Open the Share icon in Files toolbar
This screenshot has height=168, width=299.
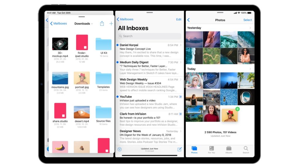tap(102, 23)
